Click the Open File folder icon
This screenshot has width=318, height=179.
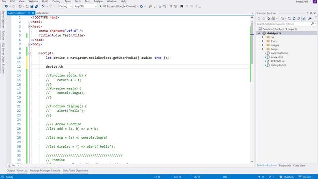pos(27,6)
